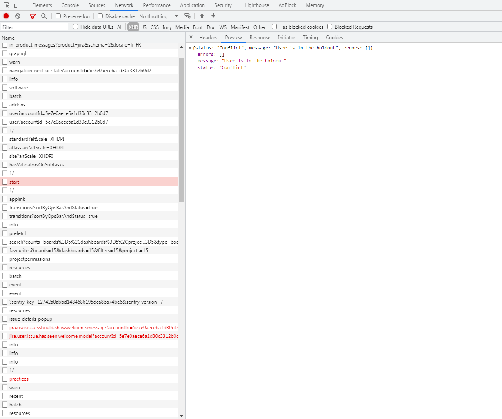The image size is (502, 419).
Task: Switch to the Console tab
Action: (70, 5)
